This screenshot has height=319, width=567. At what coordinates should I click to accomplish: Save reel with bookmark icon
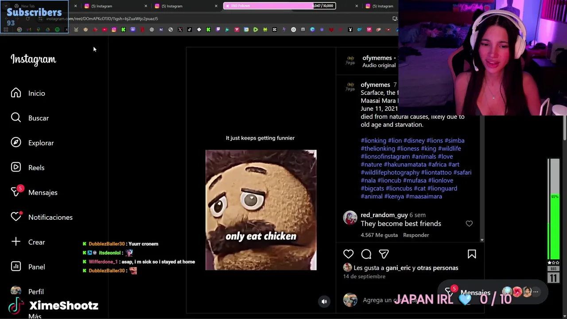point(472,254)
